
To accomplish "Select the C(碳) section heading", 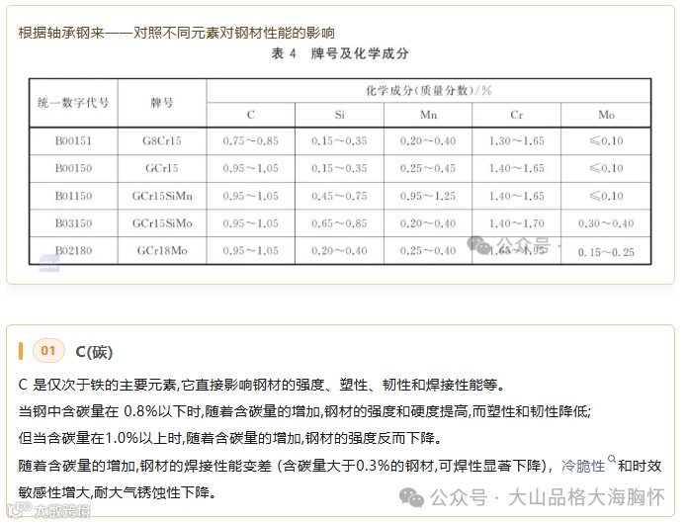I will point(94,351).
